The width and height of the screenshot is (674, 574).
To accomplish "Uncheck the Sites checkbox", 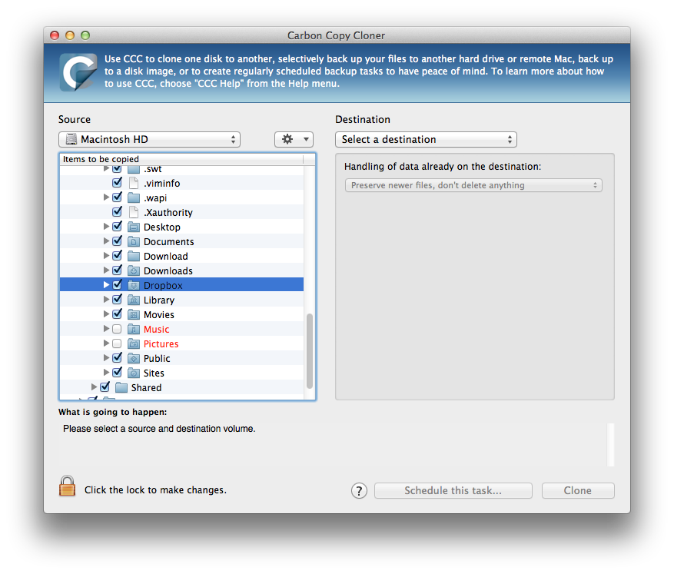I will [117, 373].
